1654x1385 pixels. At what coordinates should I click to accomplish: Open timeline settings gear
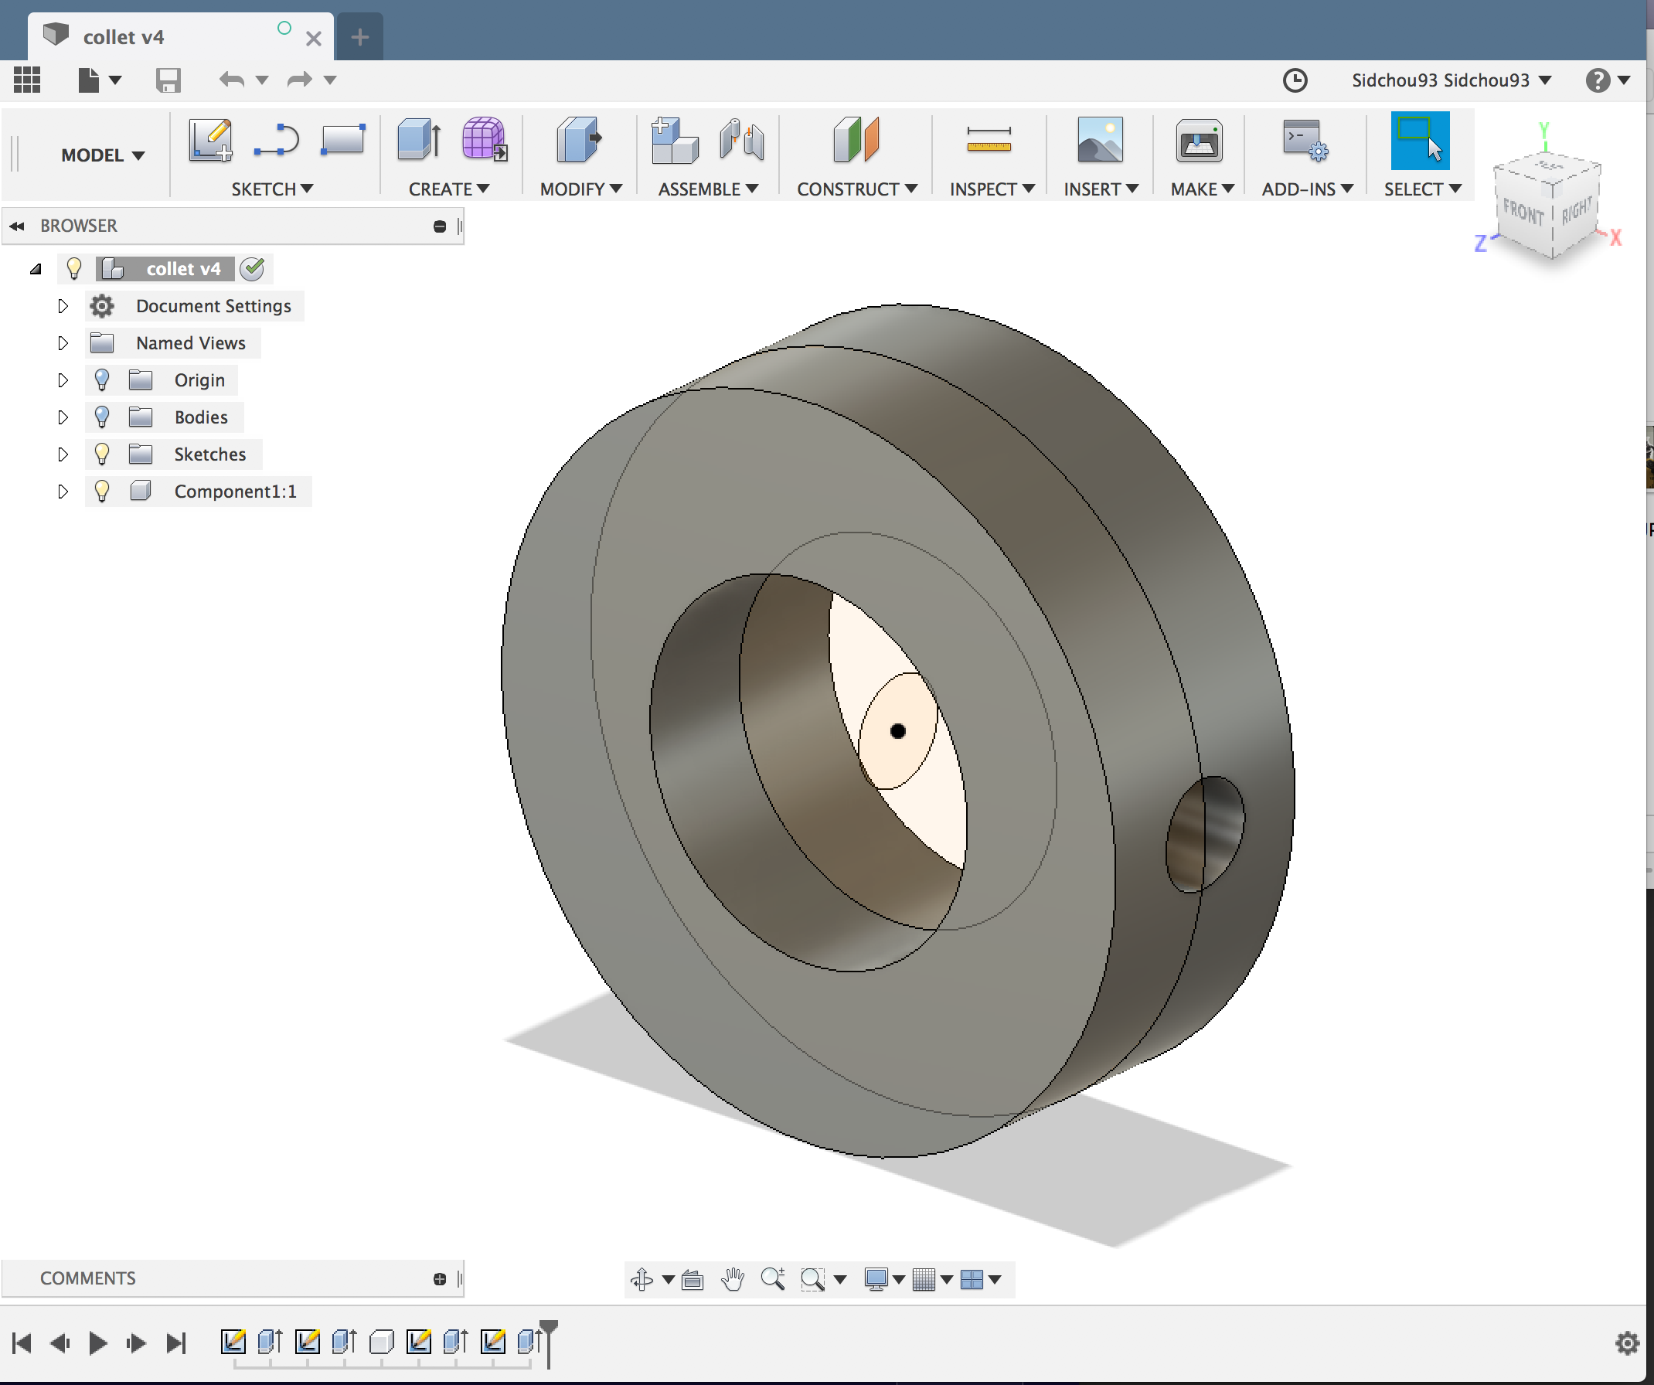[x=1627, y=1343]
